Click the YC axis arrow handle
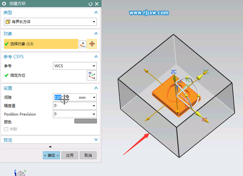This screenshot has width=243, height=176. click(x=200, y=77)
